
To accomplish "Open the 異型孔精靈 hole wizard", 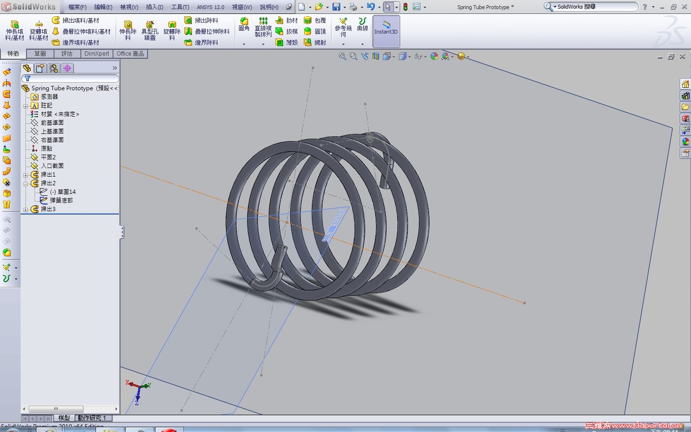I will point(150,31).
